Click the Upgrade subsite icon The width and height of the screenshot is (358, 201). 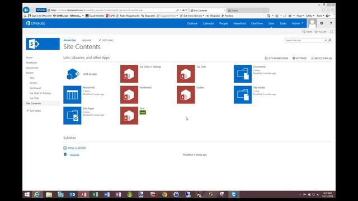coord(65,155)
